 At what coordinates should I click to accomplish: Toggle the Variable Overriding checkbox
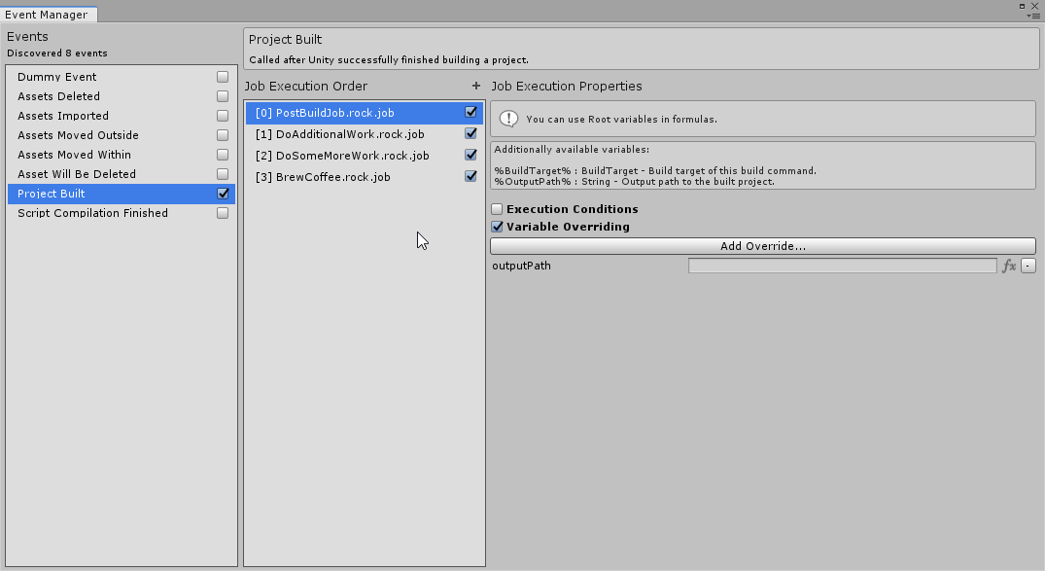pyautogui.click(x=497, y=227)
